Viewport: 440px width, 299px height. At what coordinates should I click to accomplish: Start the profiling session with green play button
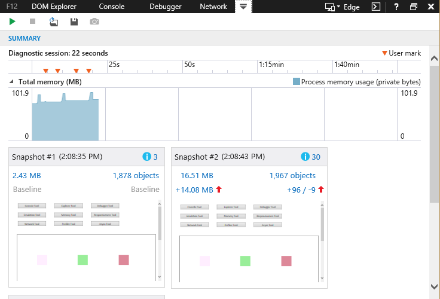(x=13, y=22)
